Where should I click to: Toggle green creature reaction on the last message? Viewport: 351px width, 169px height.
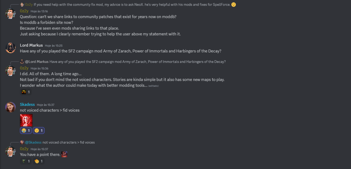[x=26, y=161]
